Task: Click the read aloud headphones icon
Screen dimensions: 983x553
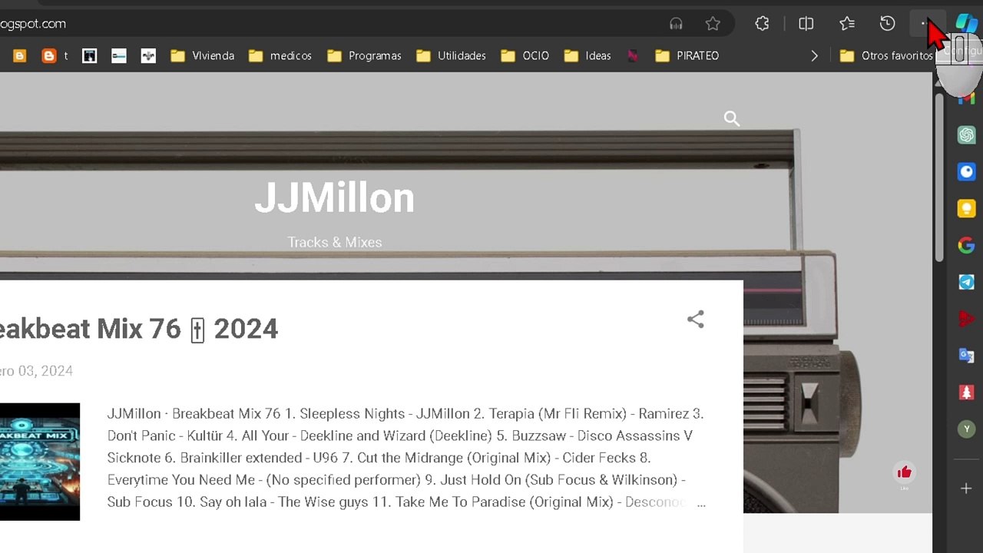Action: click(676, 24)
